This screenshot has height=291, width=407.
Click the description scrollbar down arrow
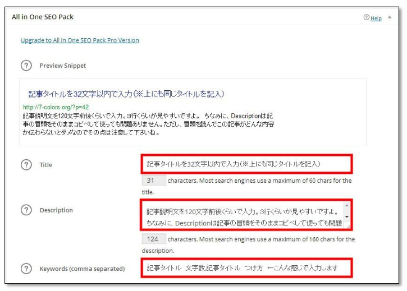[346, 216]
